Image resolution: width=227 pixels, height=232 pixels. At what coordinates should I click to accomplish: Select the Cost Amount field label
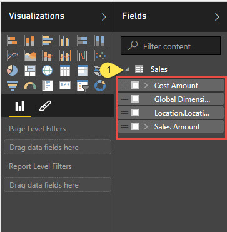[x=176, y=86]
